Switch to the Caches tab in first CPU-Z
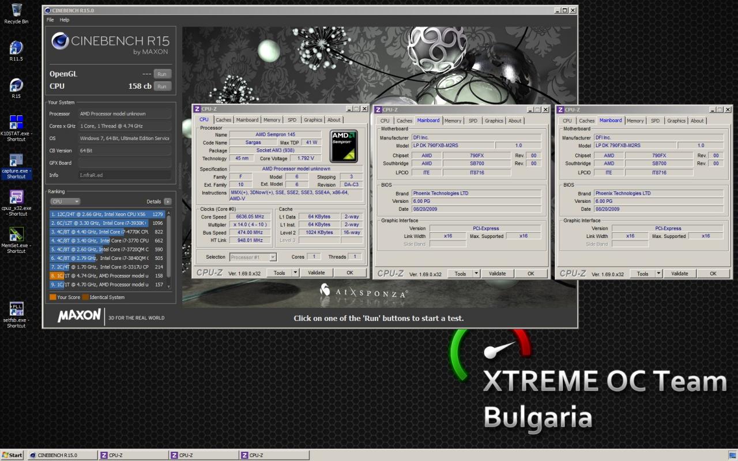The width and height of the screenshot is (738, 461). 224,120
